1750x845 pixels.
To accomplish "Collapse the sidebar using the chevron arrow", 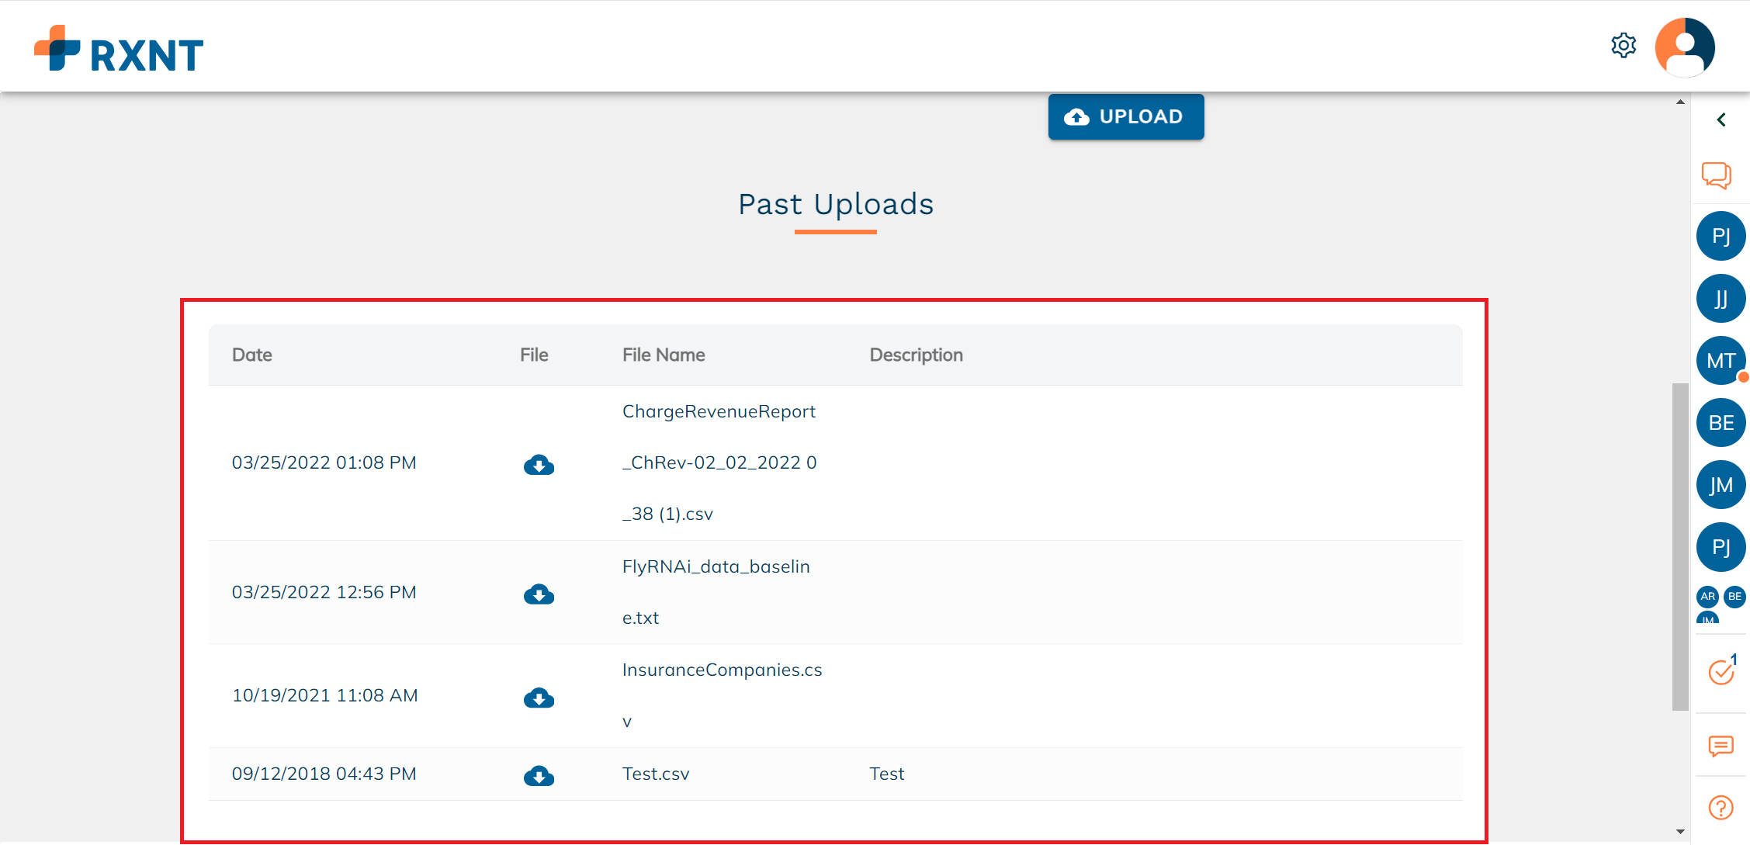I will pos(1721,119).
